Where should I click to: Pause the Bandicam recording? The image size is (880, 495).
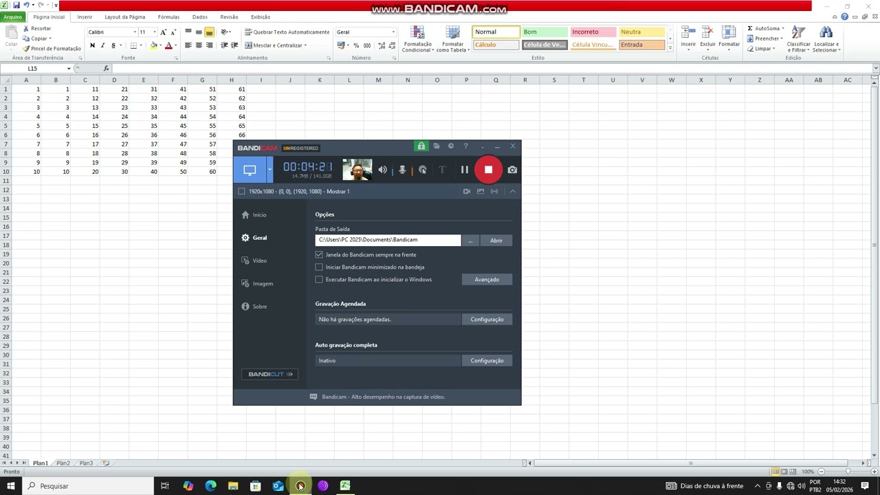click(465, 170)
